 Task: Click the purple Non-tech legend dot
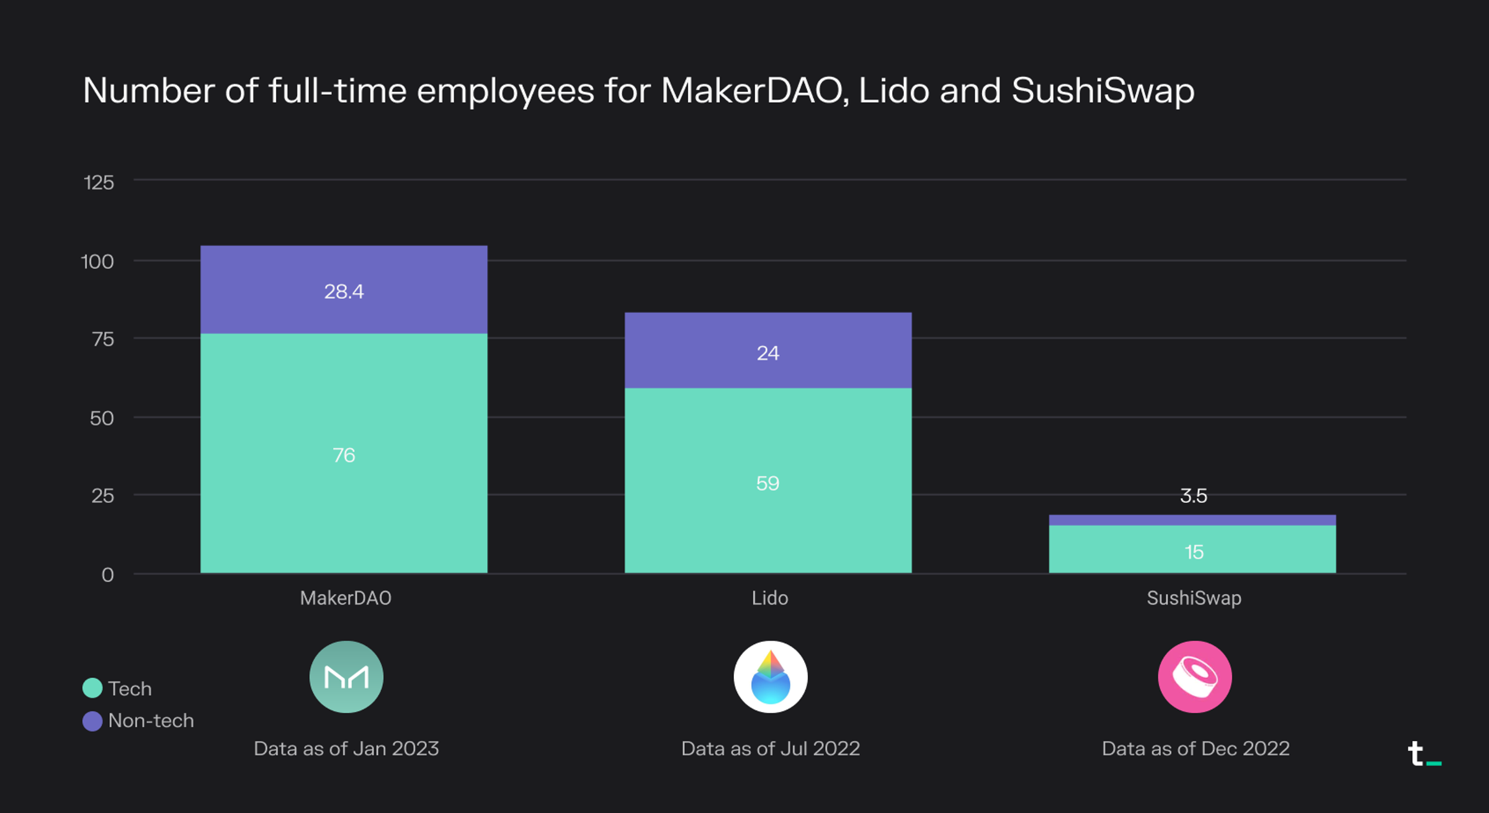pos(92,721)
